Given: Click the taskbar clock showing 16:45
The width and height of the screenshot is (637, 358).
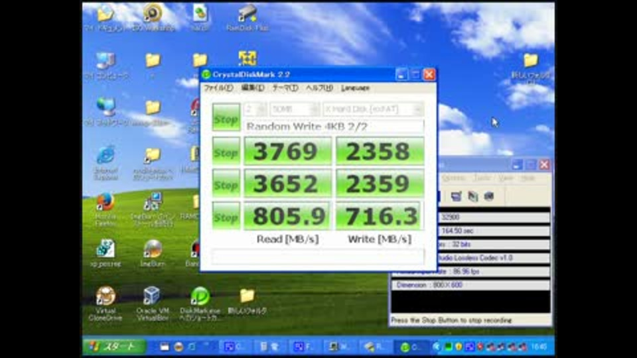Looking at the screenshot, I should pos(539,347).
